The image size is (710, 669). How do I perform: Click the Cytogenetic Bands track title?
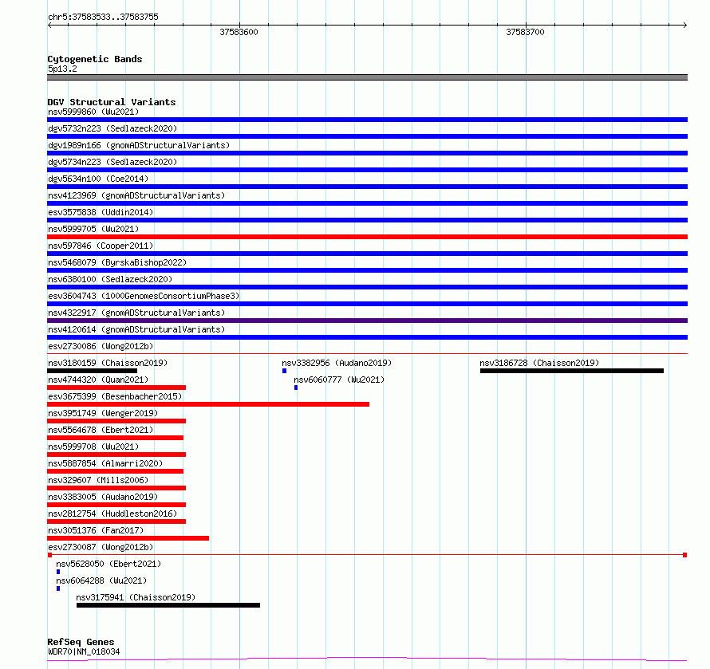click(x=95, y=59)
